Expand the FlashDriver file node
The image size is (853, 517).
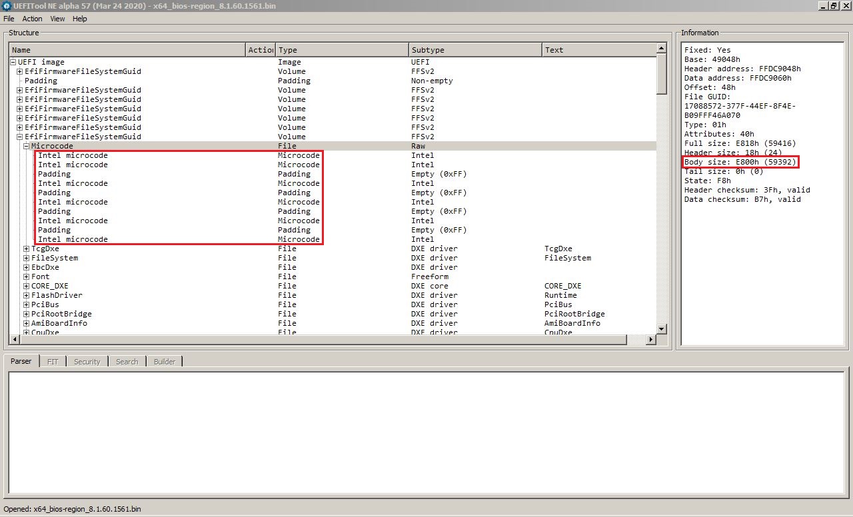coord(27,295)
